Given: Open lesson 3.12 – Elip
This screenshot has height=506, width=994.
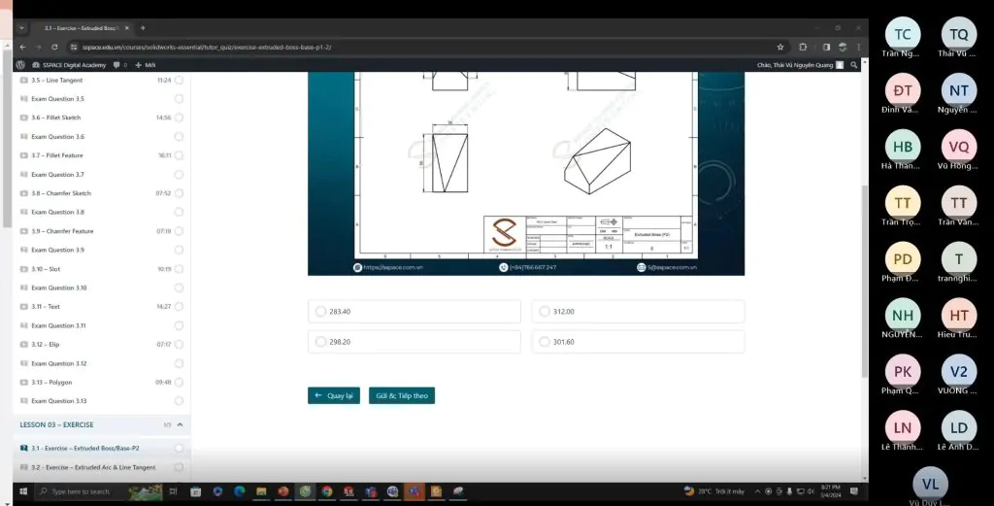Looking at the screenshot, I should click(x=46, y=345).
